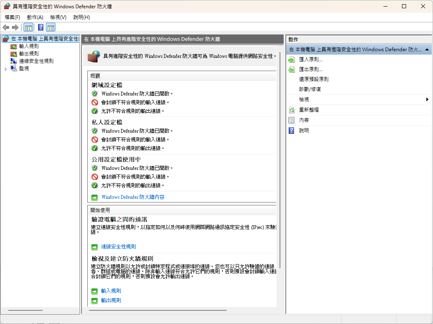Viewport: 433px width, 324px height.
Task: Open the 檢視 submenu arrow in actions pane
Action: (427, 100)
